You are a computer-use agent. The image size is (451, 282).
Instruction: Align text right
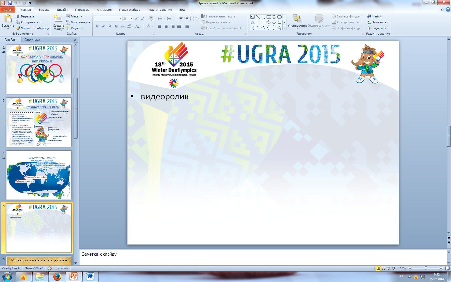pos(173,26)
